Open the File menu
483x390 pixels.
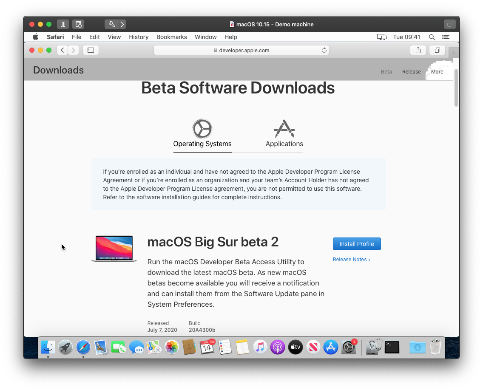77,37
